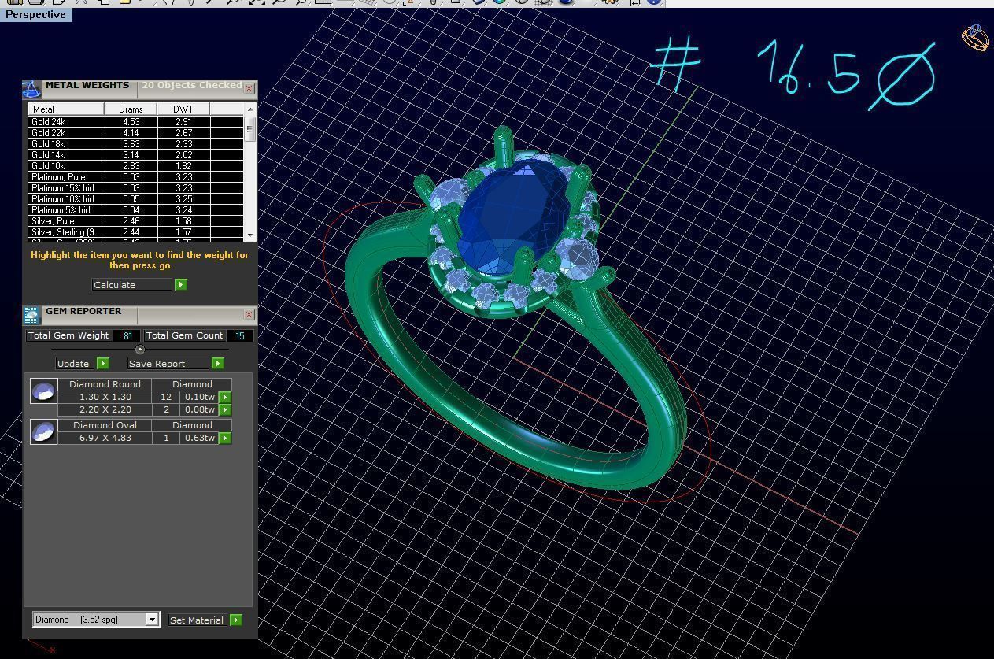Select the Gold 22k row

coord(136,133)
